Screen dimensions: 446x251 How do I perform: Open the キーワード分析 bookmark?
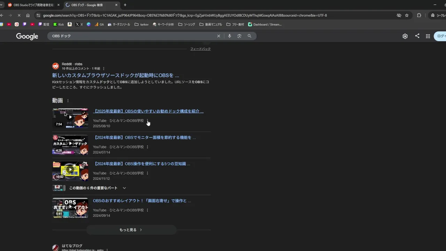click(163, 24)
